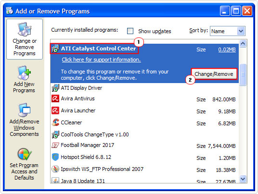Click the Football Manager 2017 icon
Viewport: 258px width, 194px height.
tap(55, 145)
